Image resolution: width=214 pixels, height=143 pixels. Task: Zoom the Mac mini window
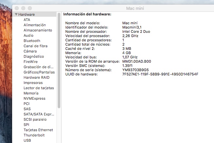[x=30, y=8]
